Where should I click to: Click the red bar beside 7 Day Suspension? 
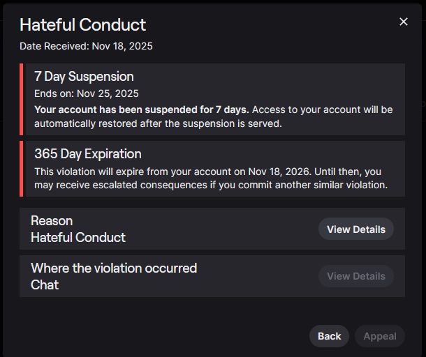click(22, 99)
